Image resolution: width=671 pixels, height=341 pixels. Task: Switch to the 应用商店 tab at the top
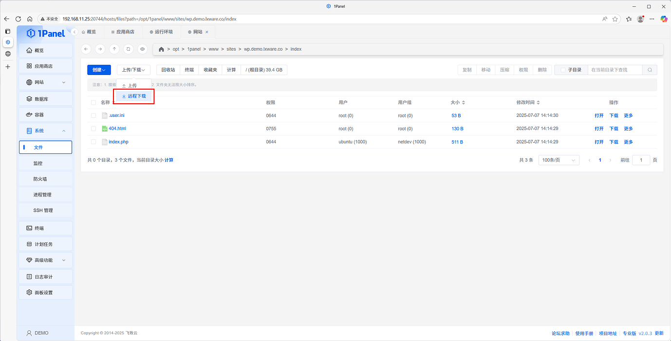(x=123, y=32)
